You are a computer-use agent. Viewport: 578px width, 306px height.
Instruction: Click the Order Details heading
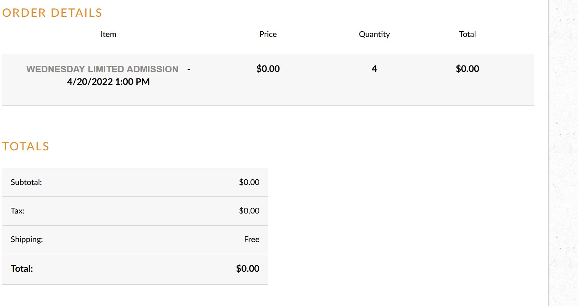(x=52, y=13)
